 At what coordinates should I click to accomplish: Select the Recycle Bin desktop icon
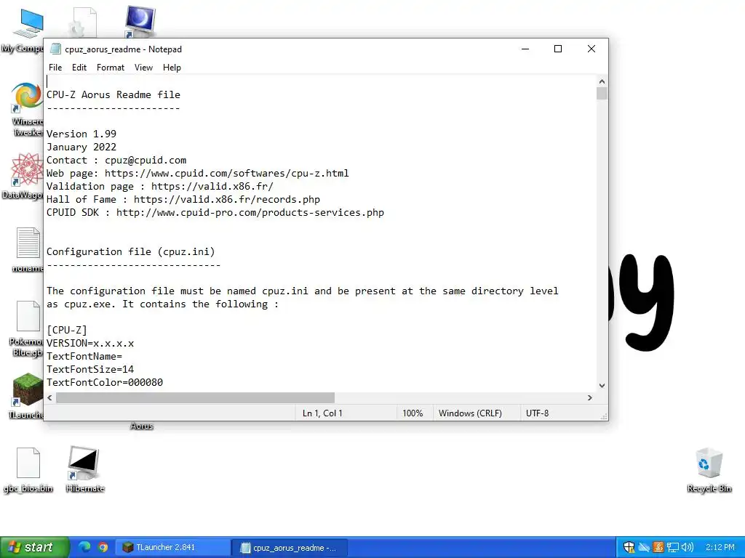point(709,470)
